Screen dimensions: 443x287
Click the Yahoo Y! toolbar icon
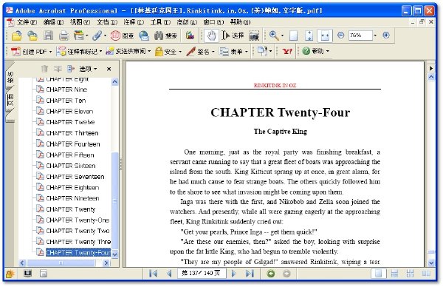(287, 52)
